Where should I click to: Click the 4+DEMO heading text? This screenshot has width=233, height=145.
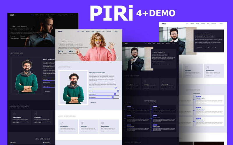tap(156, 13)
